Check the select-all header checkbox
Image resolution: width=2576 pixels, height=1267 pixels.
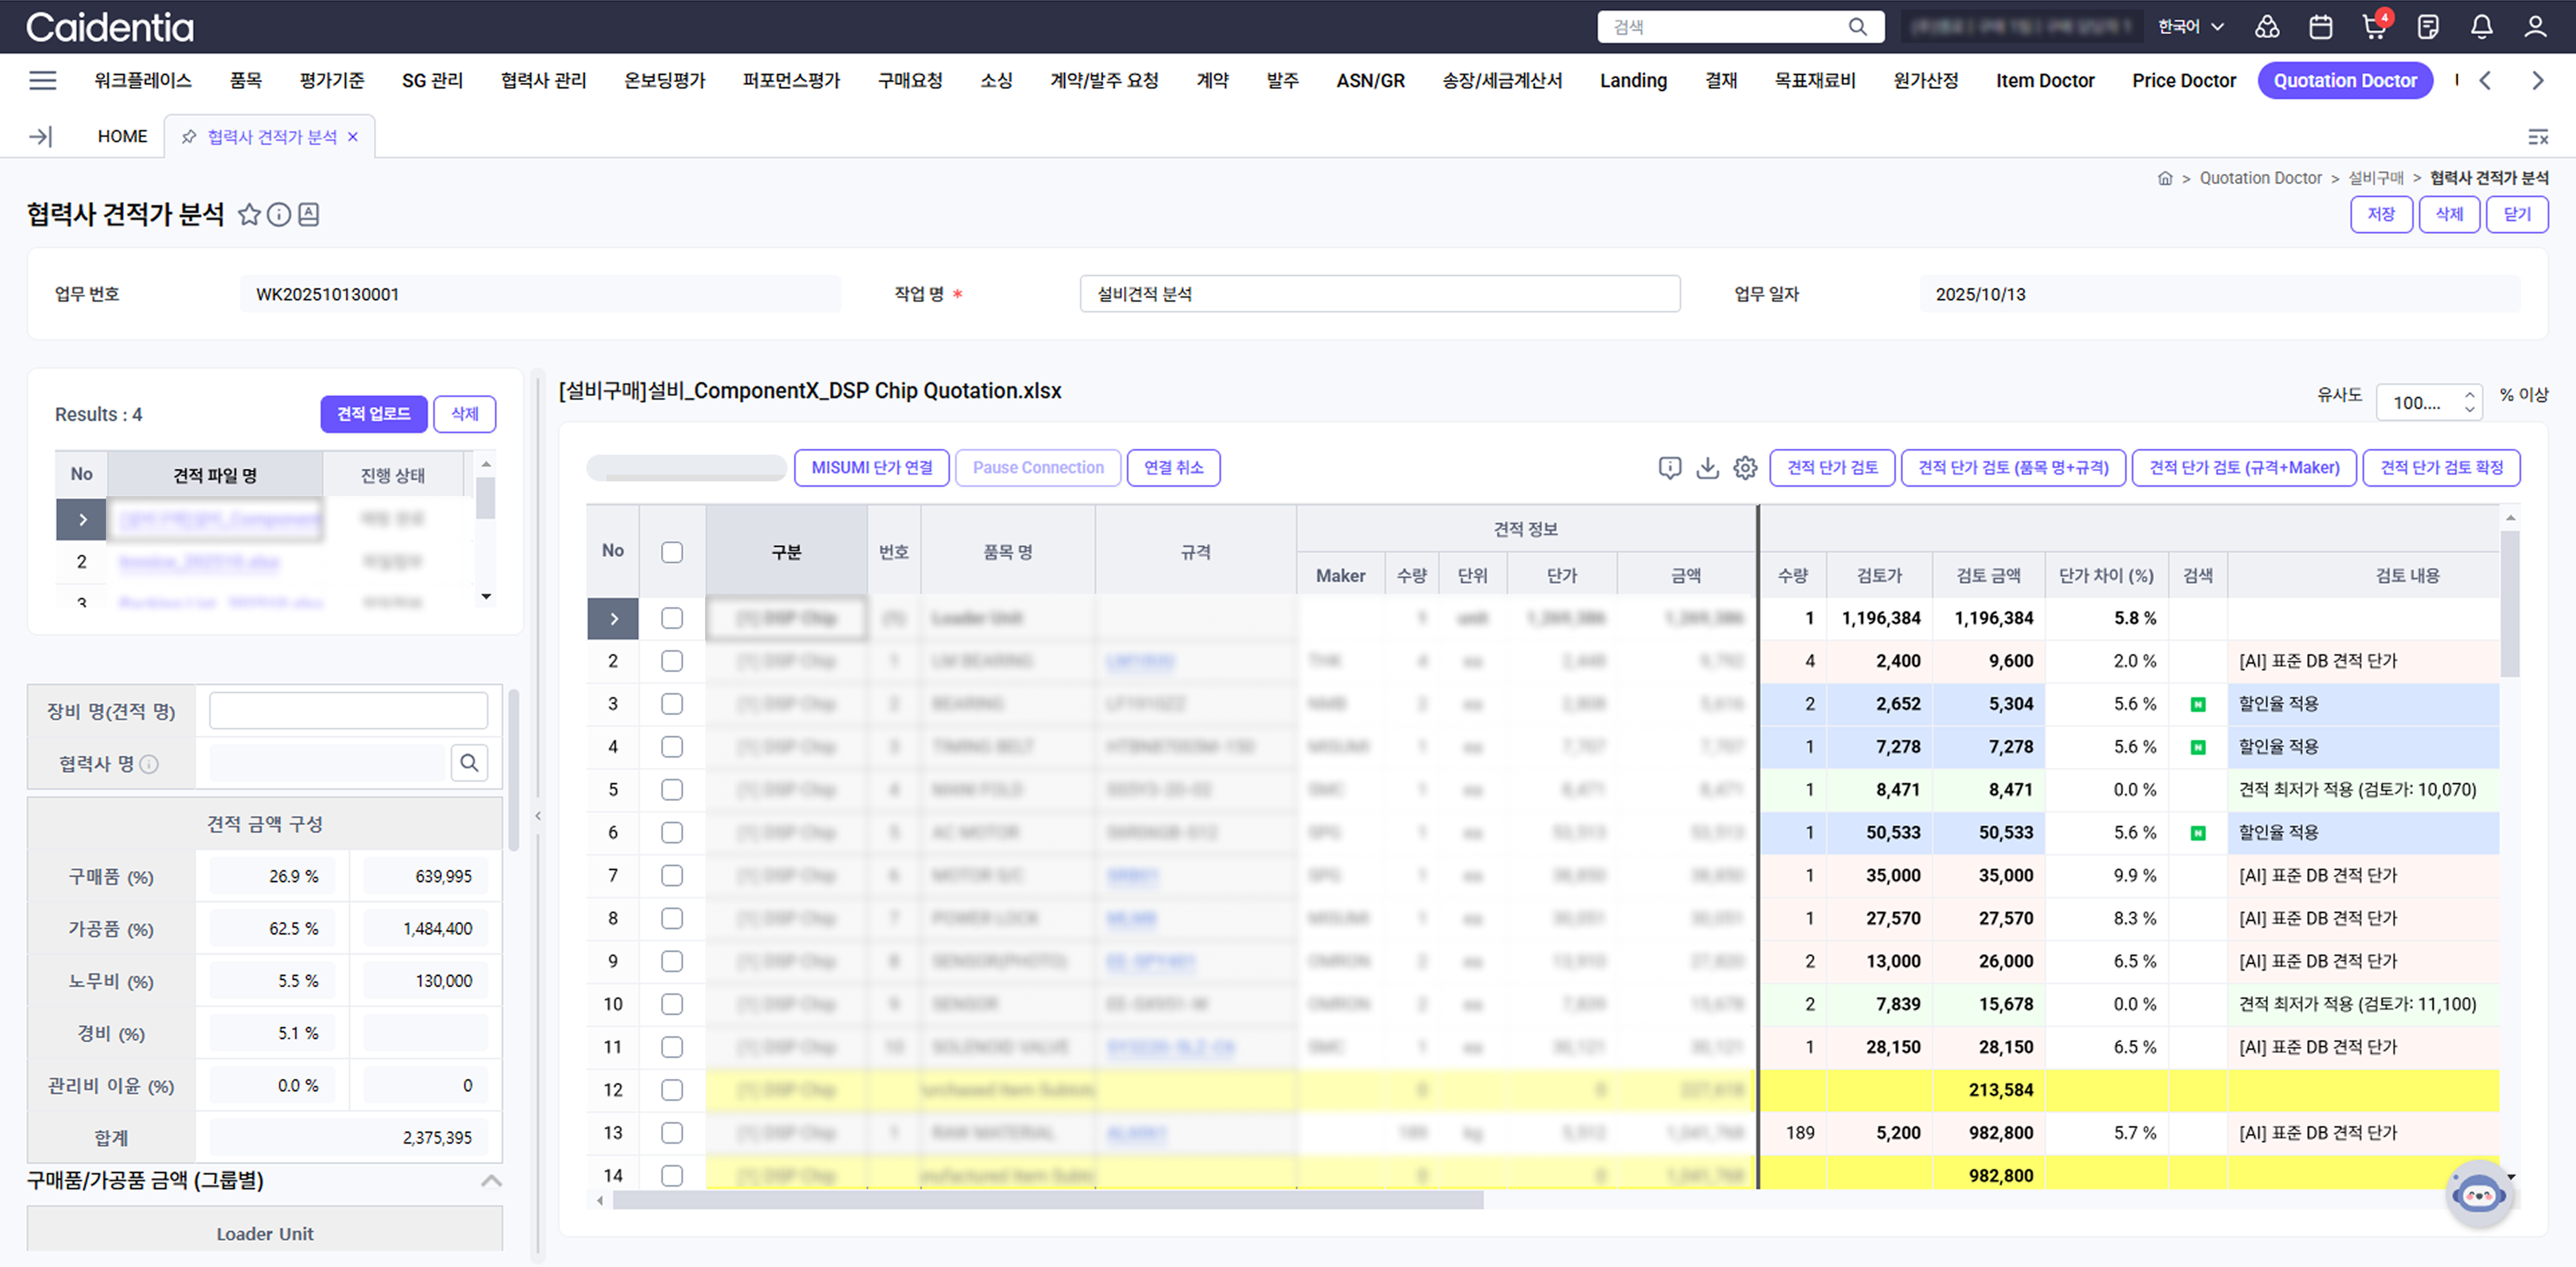click(672, 552)
